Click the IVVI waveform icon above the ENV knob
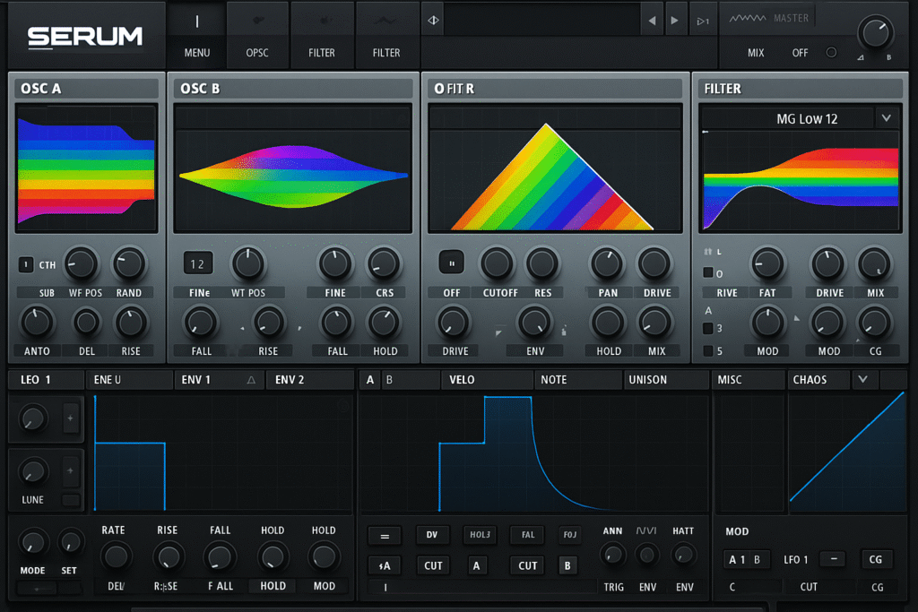 [647, 530]
